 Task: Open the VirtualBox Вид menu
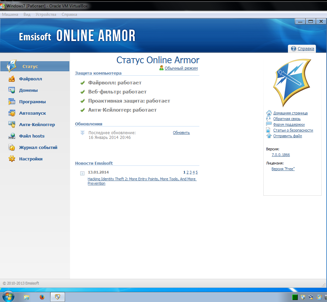tap(27, 14)
